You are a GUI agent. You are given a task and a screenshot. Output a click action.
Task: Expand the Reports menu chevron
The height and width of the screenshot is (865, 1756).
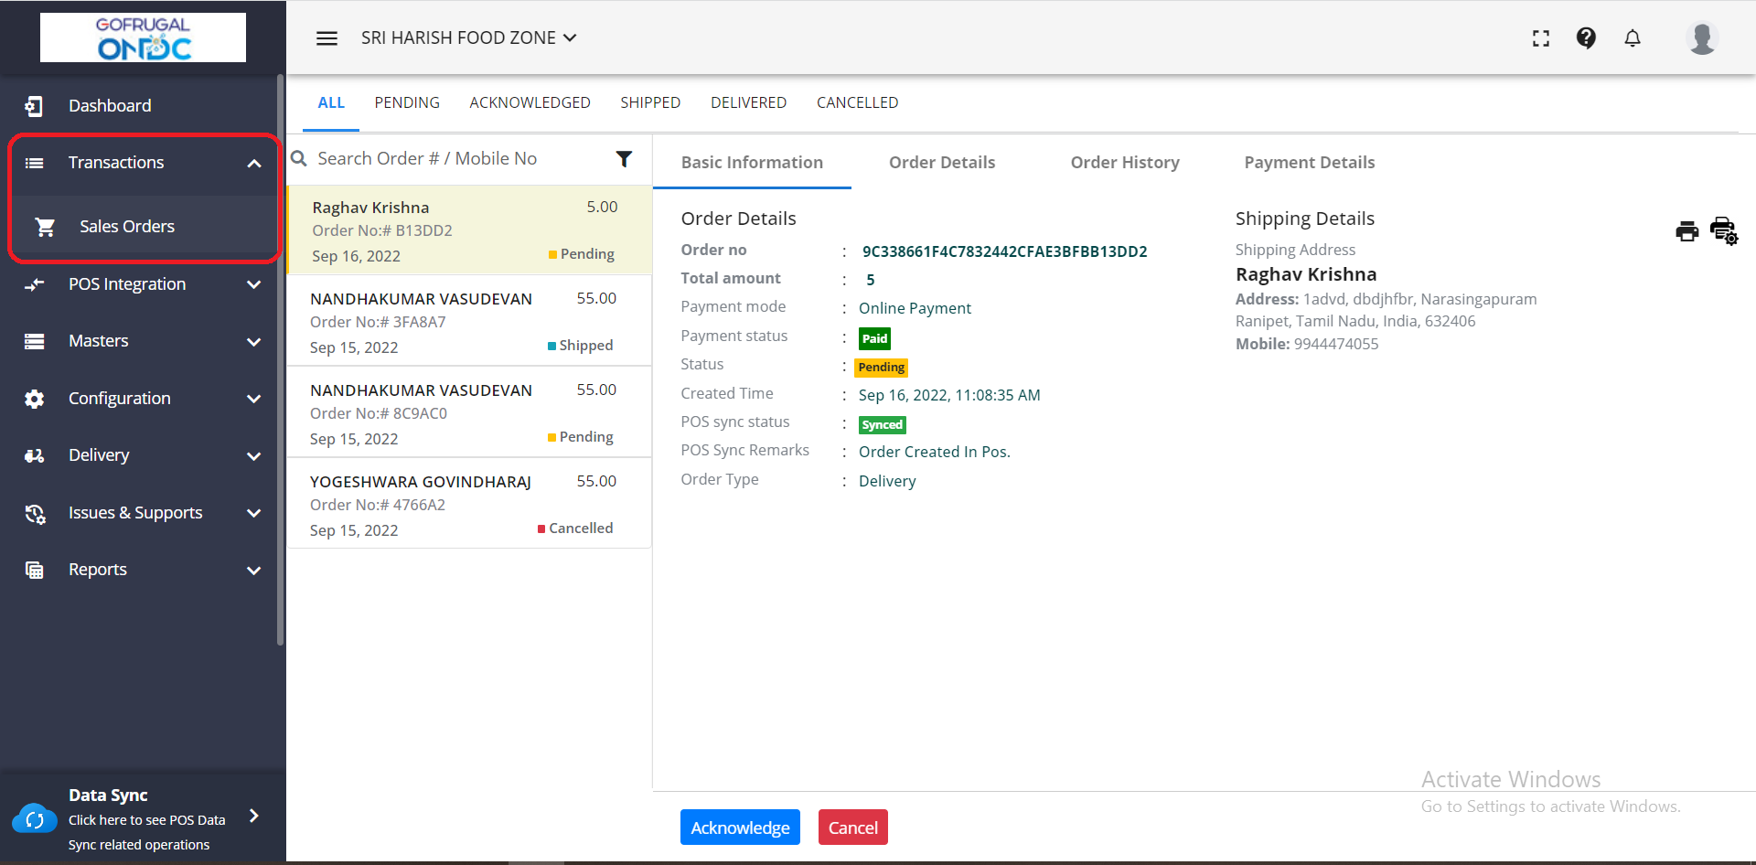(254, 571)
